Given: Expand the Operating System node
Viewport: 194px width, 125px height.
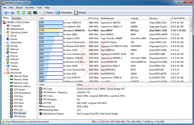Looking at the screenshot, I should tap(5, 33).
